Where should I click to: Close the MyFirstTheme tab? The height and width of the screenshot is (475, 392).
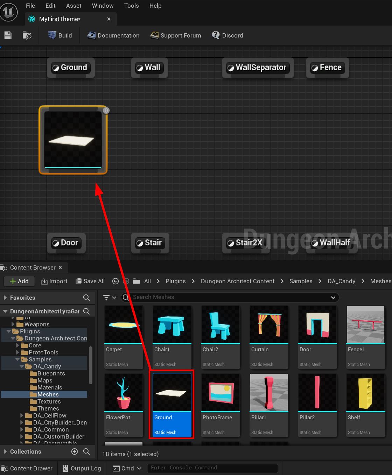click(109, 19)
